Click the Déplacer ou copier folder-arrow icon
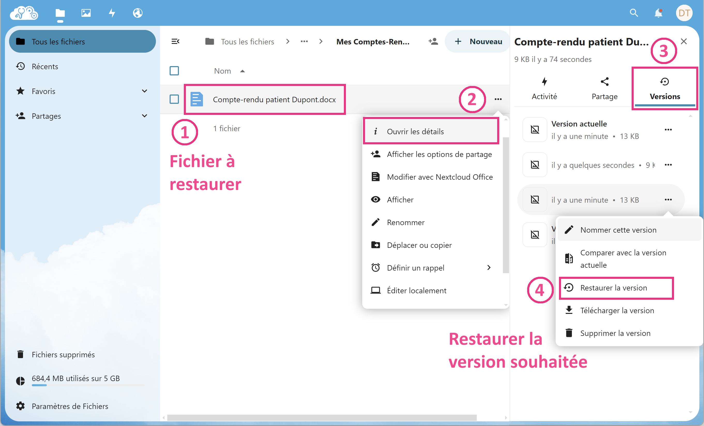The width and height of the screenshot is (704, 426). pyautogui.click(x=375, y=245)
